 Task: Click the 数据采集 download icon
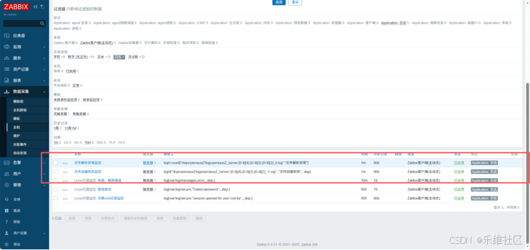pyautogui.click(x=6, y=91)
